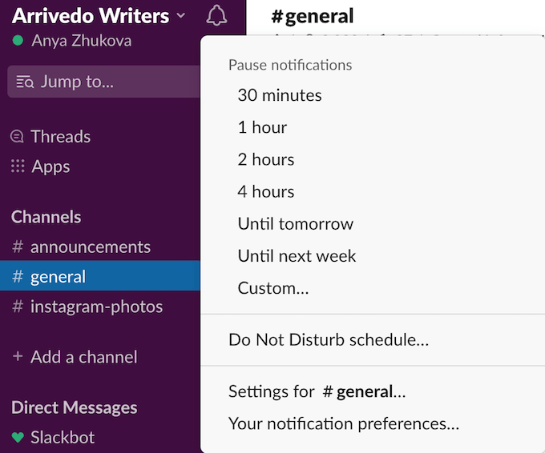This screenshot has width=545, height=453.
Task: Click the Anya Zhukova user name
Action: 82,41
